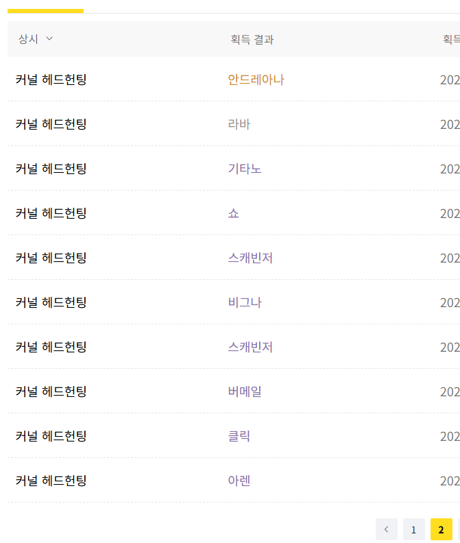Open the 안드레아나 result link
Screen dimensions: 460x543
click(x=256, y=80)
